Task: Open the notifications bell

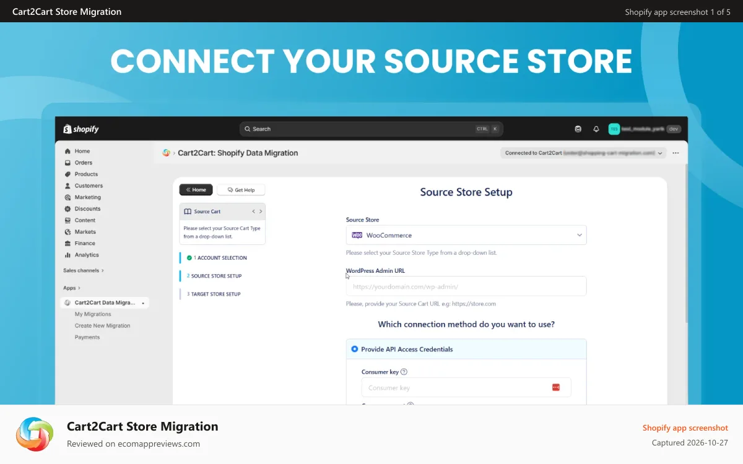Action: [x=596, y=129]
